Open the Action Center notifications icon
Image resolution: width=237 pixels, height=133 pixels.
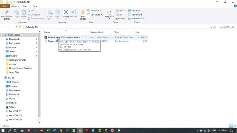231,130
